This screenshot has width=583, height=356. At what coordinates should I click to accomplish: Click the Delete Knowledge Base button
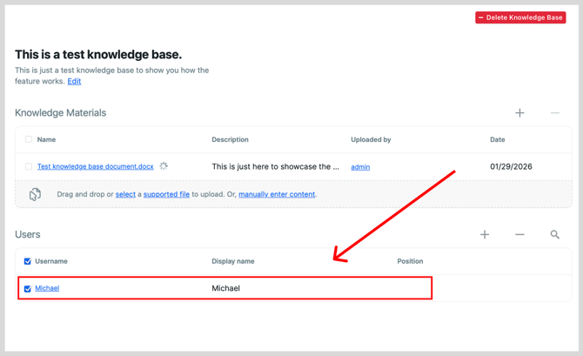point(520,17)
